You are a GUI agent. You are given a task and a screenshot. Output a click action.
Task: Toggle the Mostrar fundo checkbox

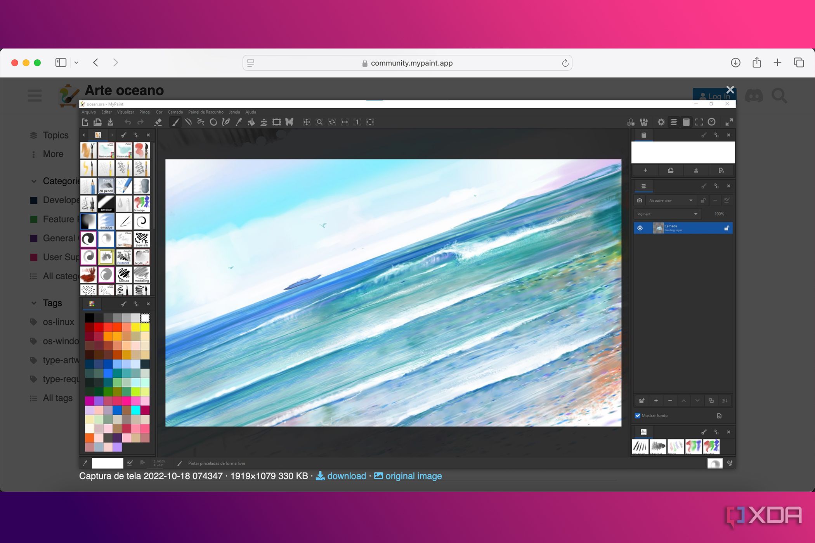coord(638,415)
